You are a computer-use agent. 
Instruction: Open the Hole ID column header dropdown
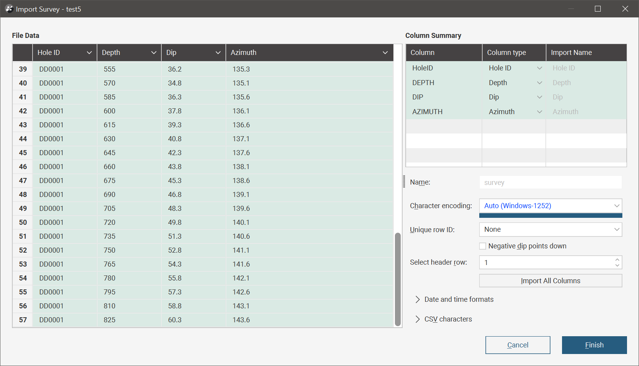coord(89,53)
